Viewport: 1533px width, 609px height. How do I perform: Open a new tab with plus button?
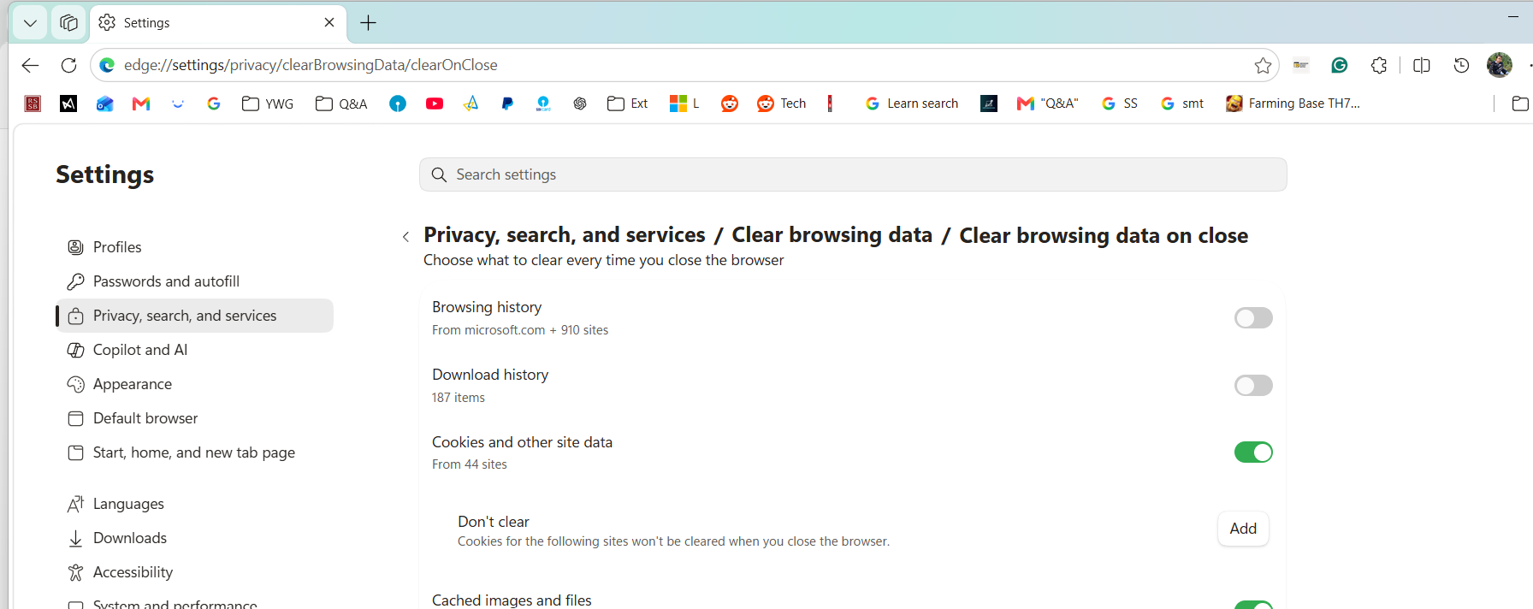[x=369, y=23]
